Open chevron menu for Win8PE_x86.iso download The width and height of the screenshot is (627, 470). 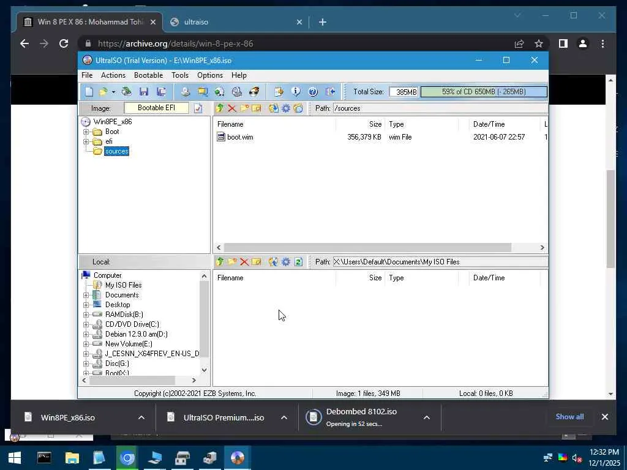[x=141, y=417]
